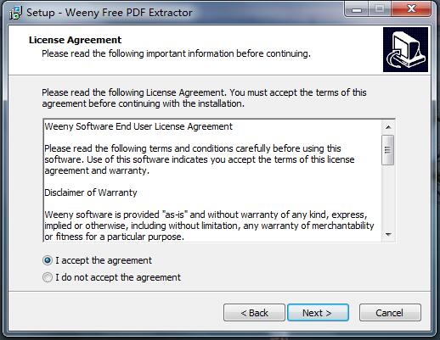Click inside the license agreement text box

coord(213,181)
